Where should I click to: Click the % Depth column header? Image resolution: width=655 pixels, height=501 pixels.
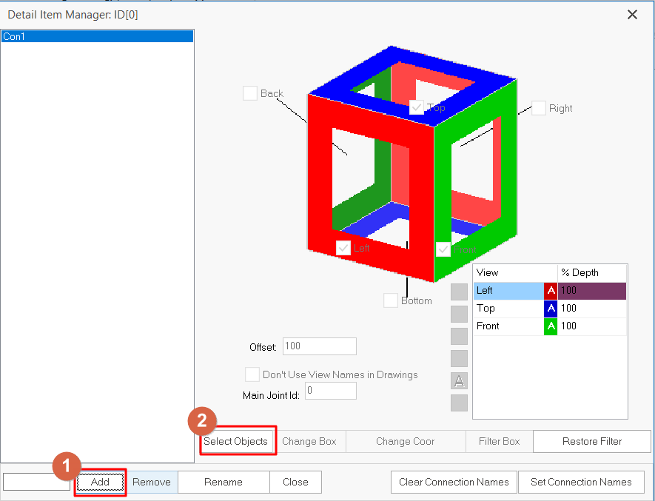coord(592,273)
